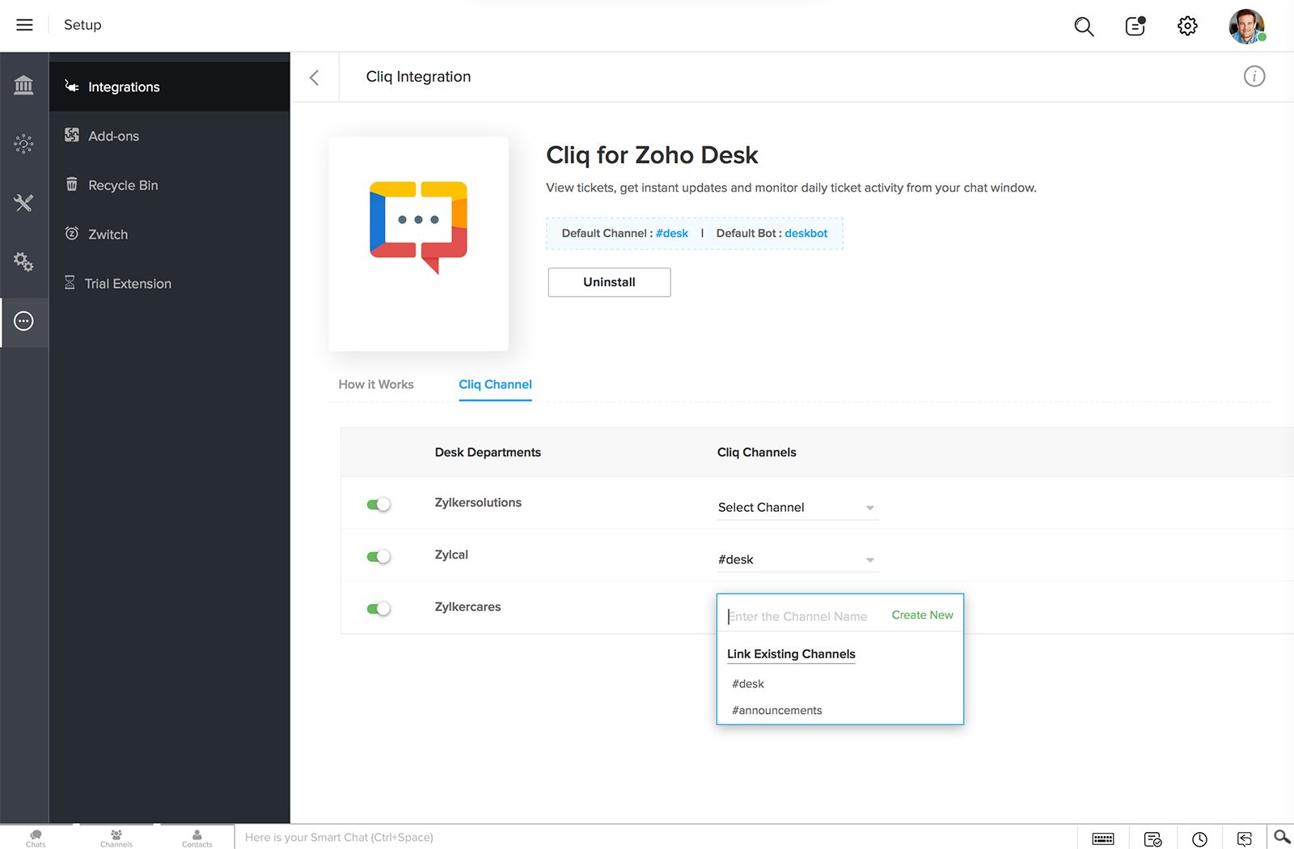
Task: Open the #desk dropdown for Zylcal
Action: click(x=797, y=560)
